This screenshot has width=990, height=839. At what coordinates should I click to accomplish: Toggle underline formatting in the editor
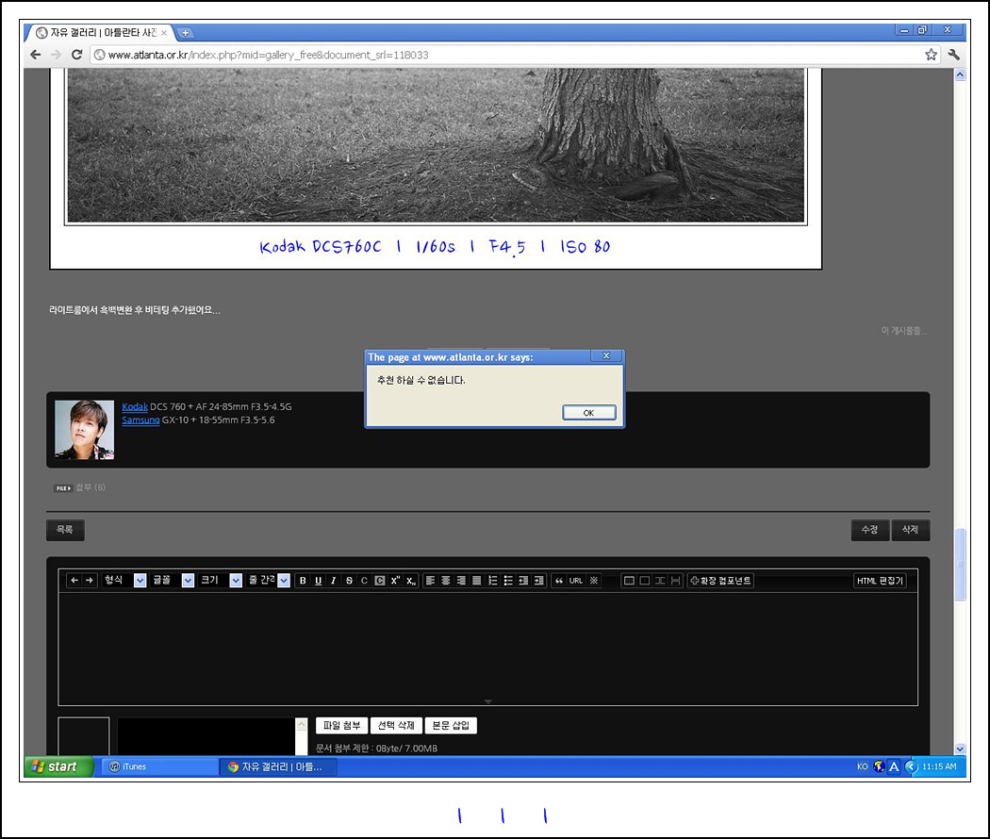click(318, 581)
